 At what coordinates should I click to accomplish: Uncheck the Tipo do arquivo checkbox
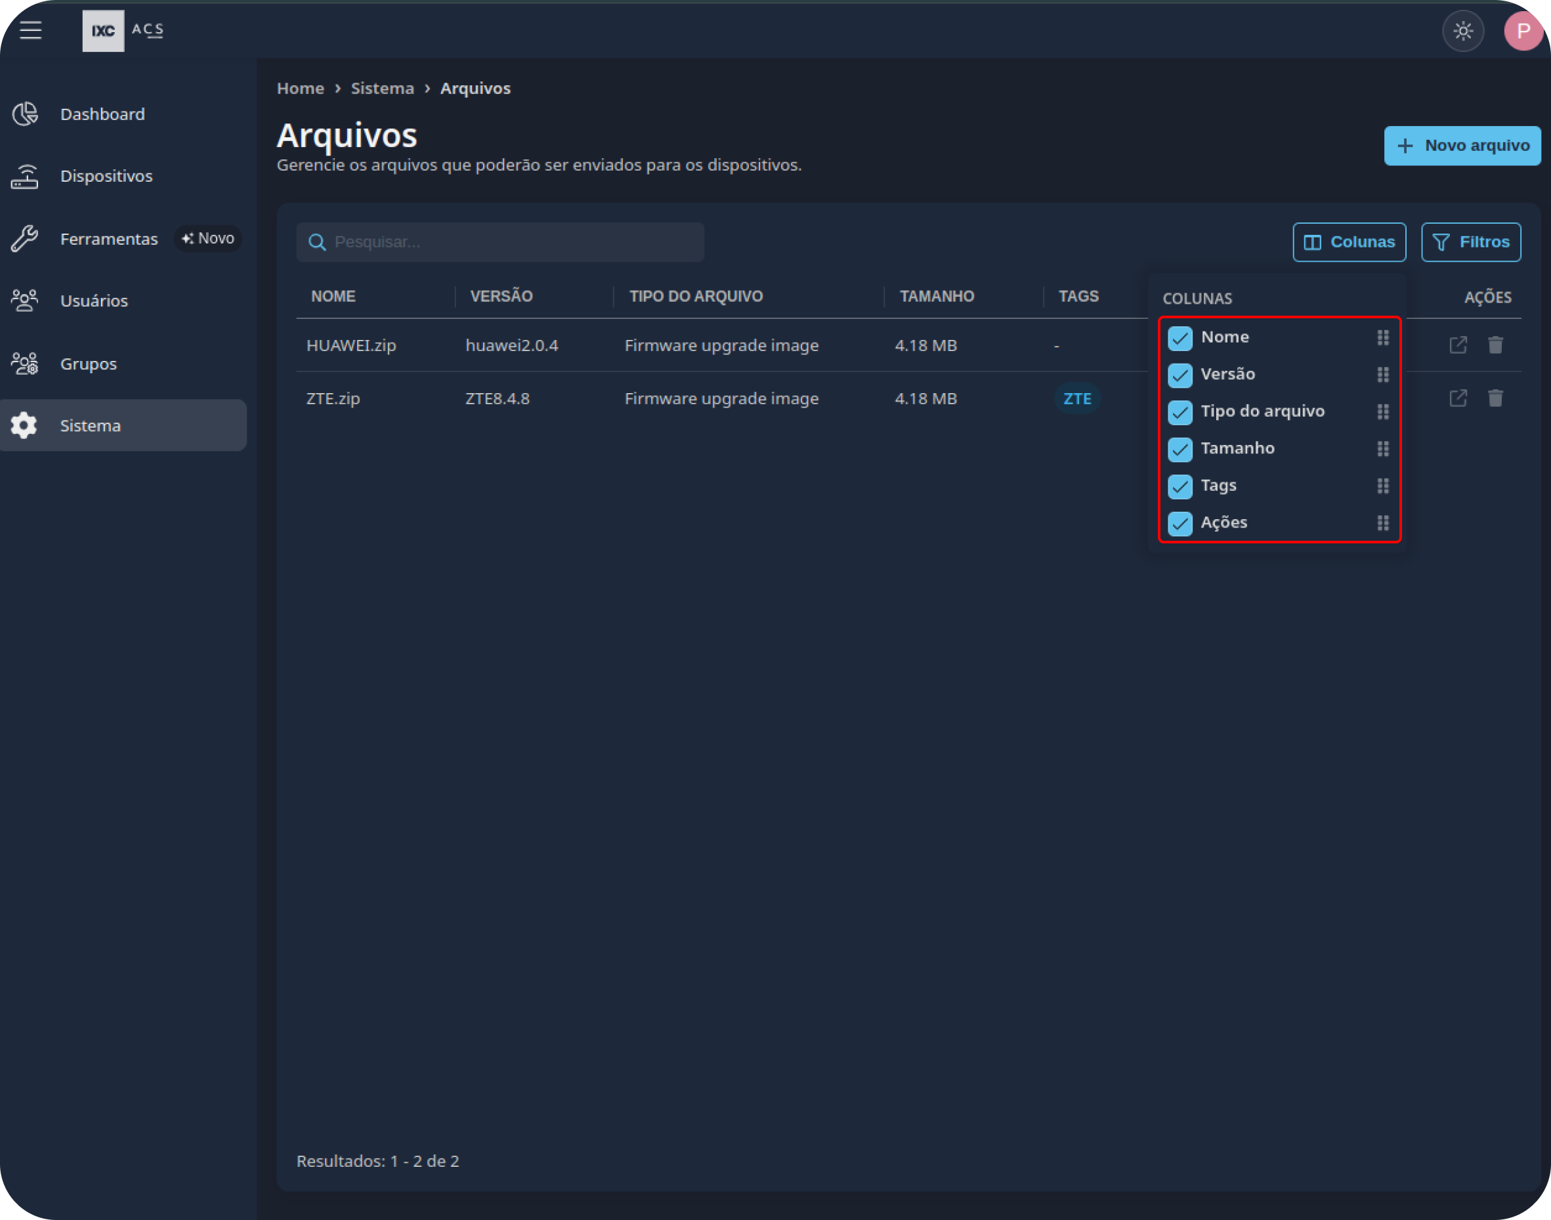point(1179,412)
